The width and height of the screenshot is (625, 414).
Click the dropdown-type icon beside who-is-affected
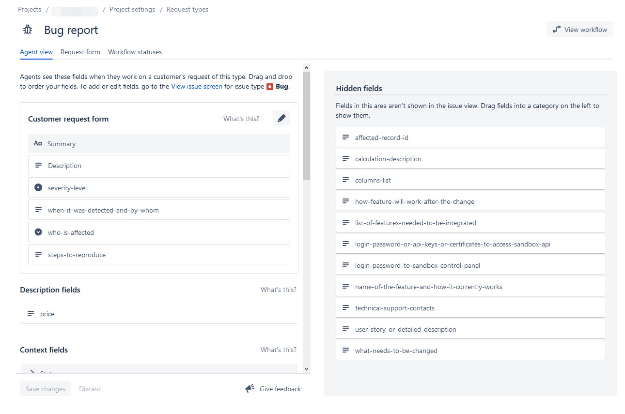[x=39, y=232]
